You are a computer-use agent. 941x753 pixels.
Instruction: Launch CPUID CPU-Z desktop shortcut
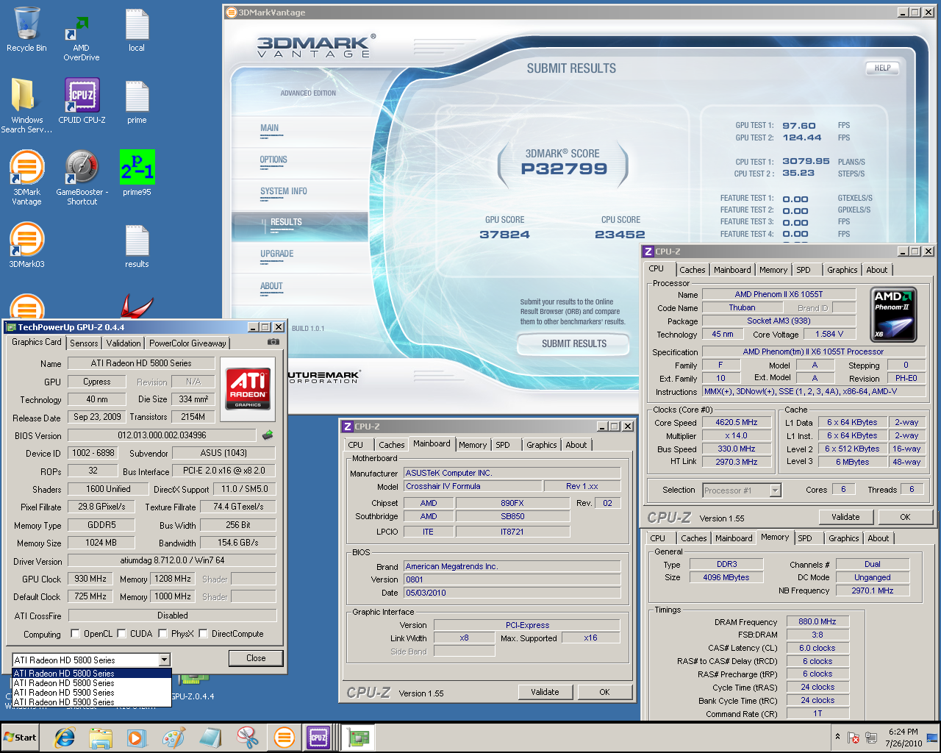click(82, 101)
